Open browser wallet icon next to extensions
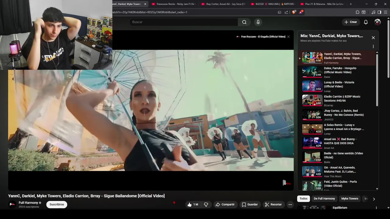This screenshot has width=390, height=219. pos(363,12)
